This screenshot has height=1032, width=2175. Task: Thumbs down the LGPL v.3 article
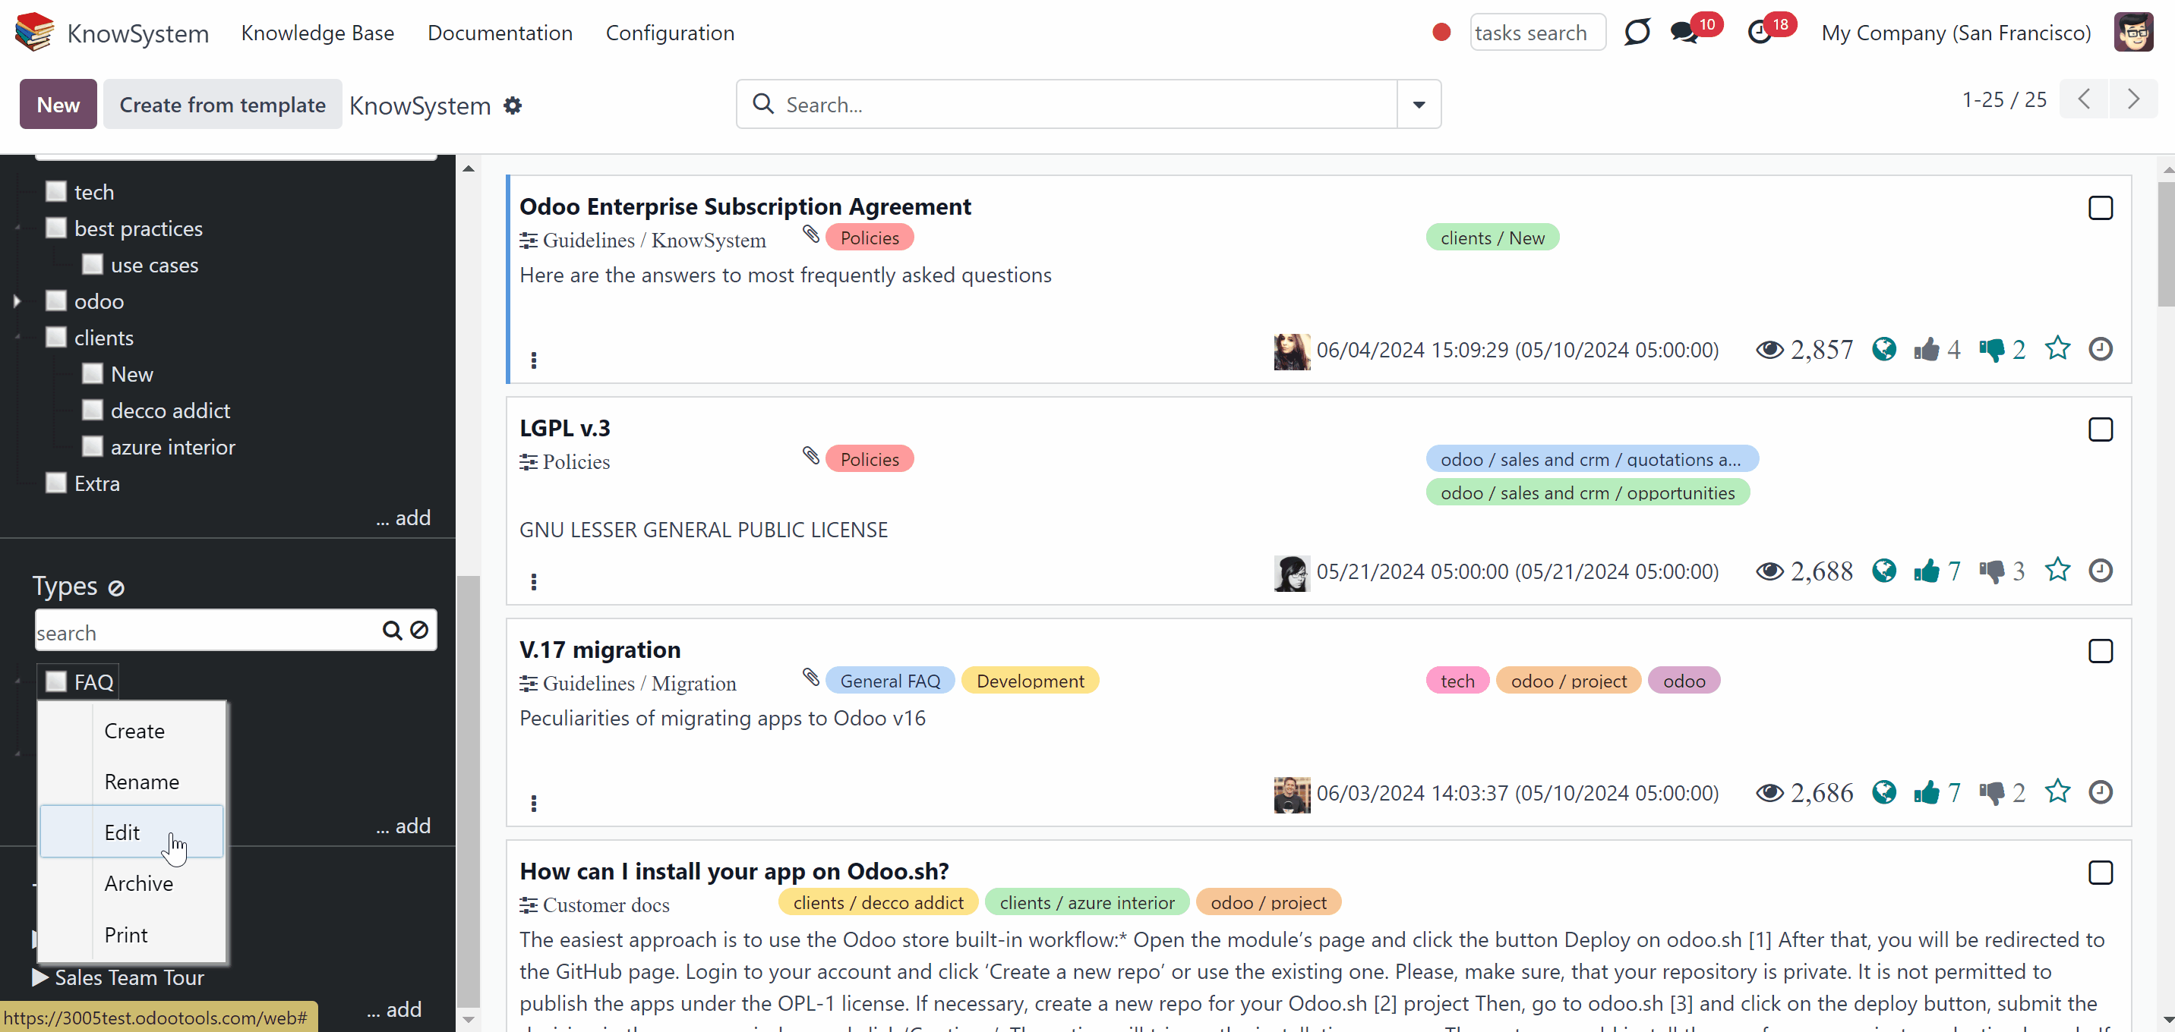click(1991, 571)
